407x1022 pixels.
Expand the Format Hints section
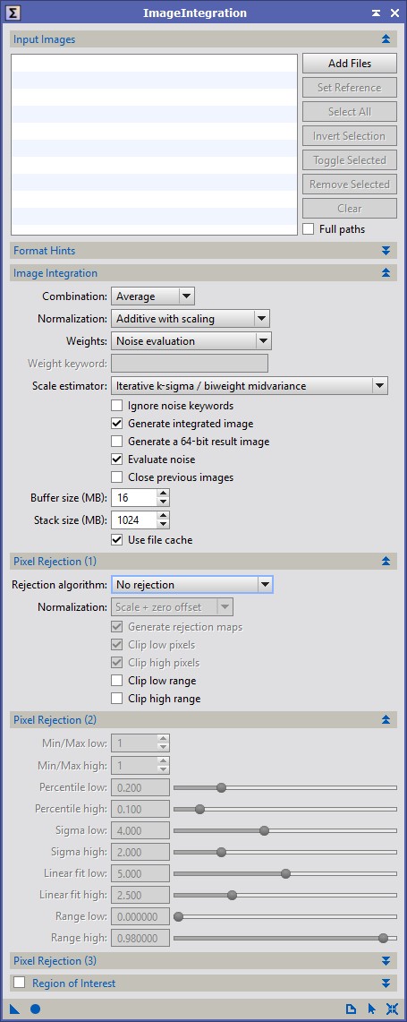point(386,250)
